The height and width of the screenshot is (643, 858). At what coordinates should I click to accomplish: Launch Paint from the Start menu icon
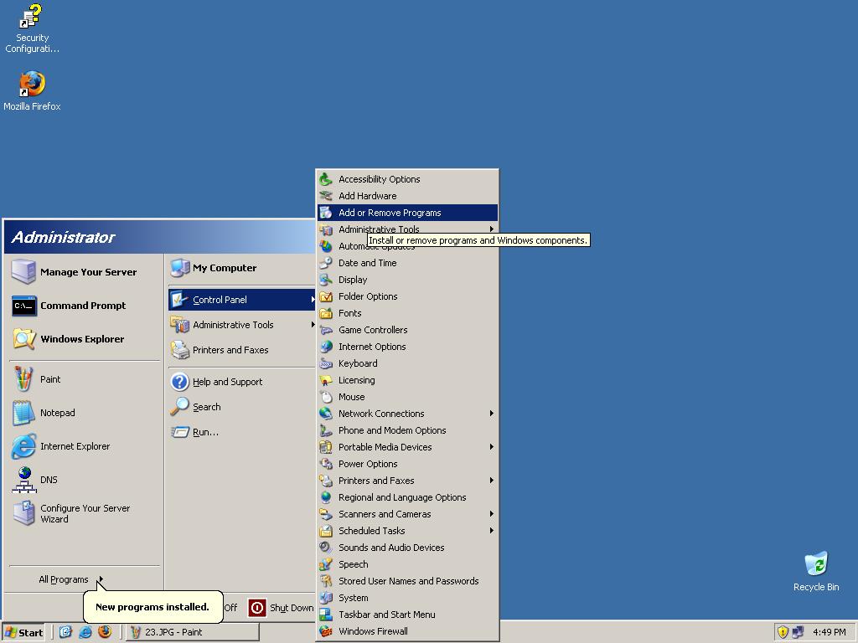23,379
